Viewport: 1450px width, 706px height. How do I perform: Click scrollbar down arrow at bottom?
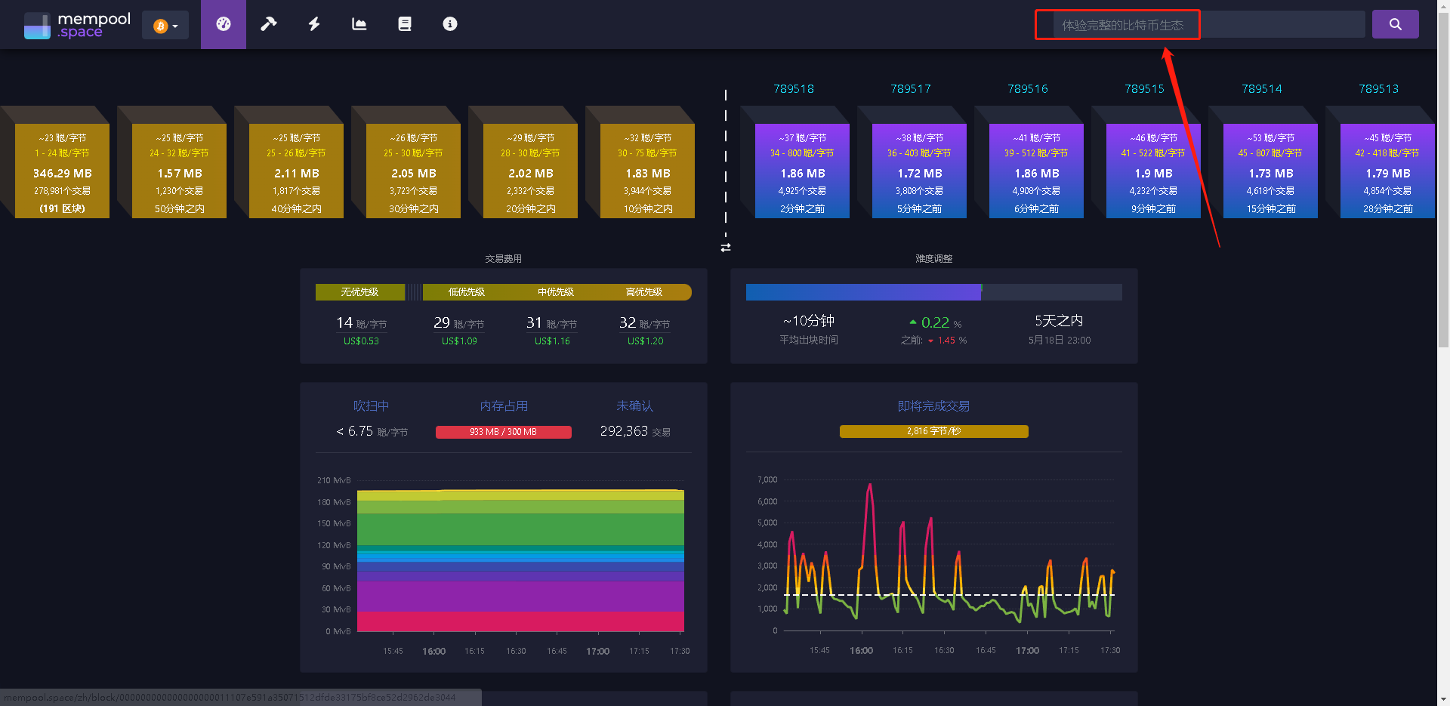point(1443,699)
